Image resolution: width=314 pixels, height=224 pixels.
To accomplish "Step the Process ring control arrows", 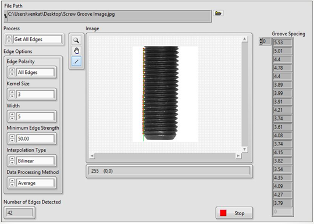I will (9, 39).
